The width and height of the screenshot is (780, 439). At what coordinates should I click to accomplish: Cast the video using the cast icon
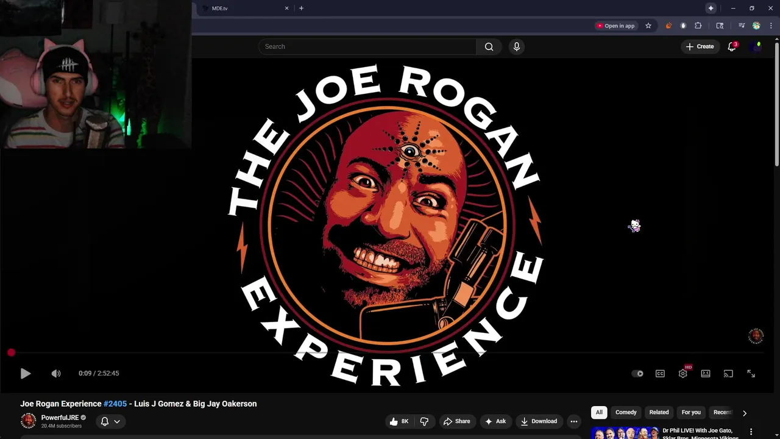(x=728, y=374)
